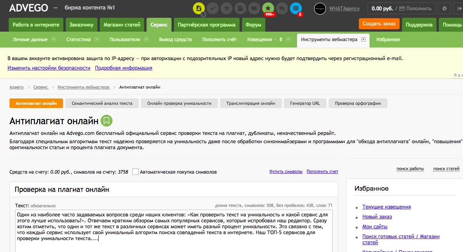Open settings via the gear icon
The height and width of the screenshot is (252, 463).
click(444, 8)
